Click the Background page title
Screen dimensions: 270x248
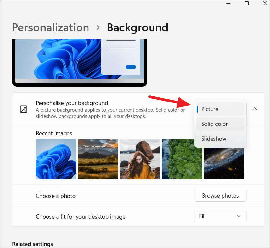point(137,27)
